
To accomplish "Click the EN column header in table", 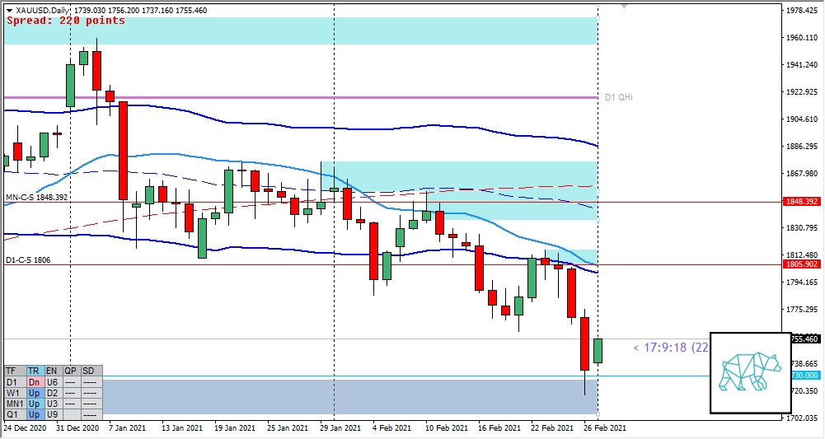I will point(52,371).
